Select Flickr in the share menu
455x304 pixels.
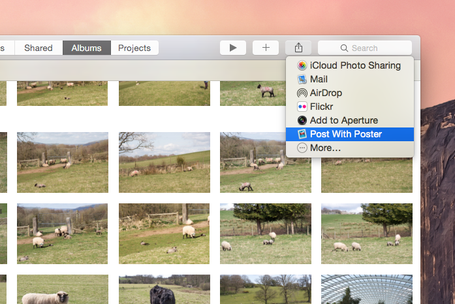click(x=350, y=107)
